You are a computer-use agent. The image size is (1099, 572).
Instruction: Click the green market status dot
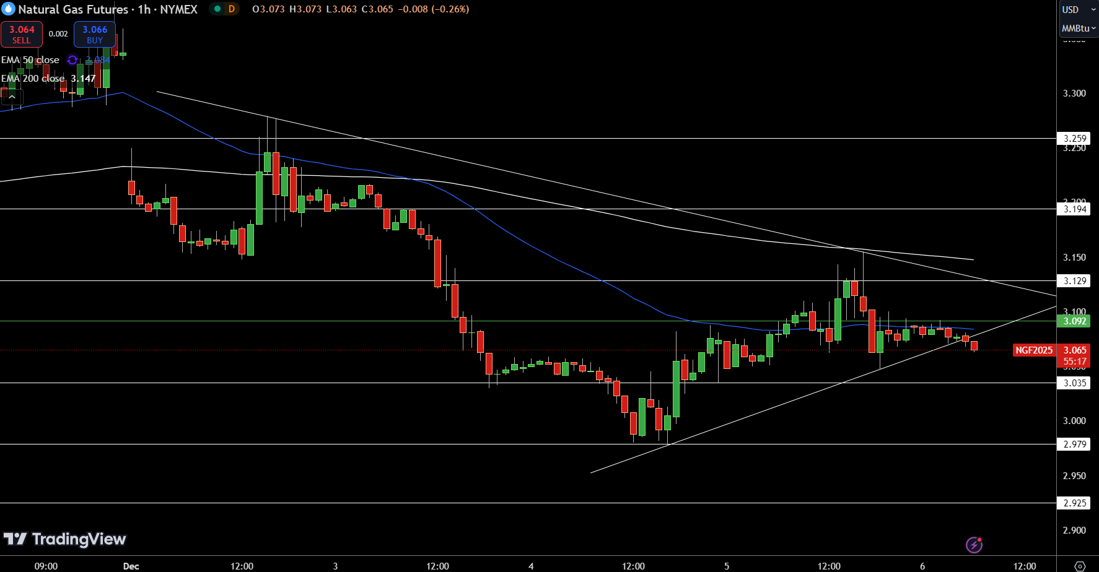click(217, 9)
